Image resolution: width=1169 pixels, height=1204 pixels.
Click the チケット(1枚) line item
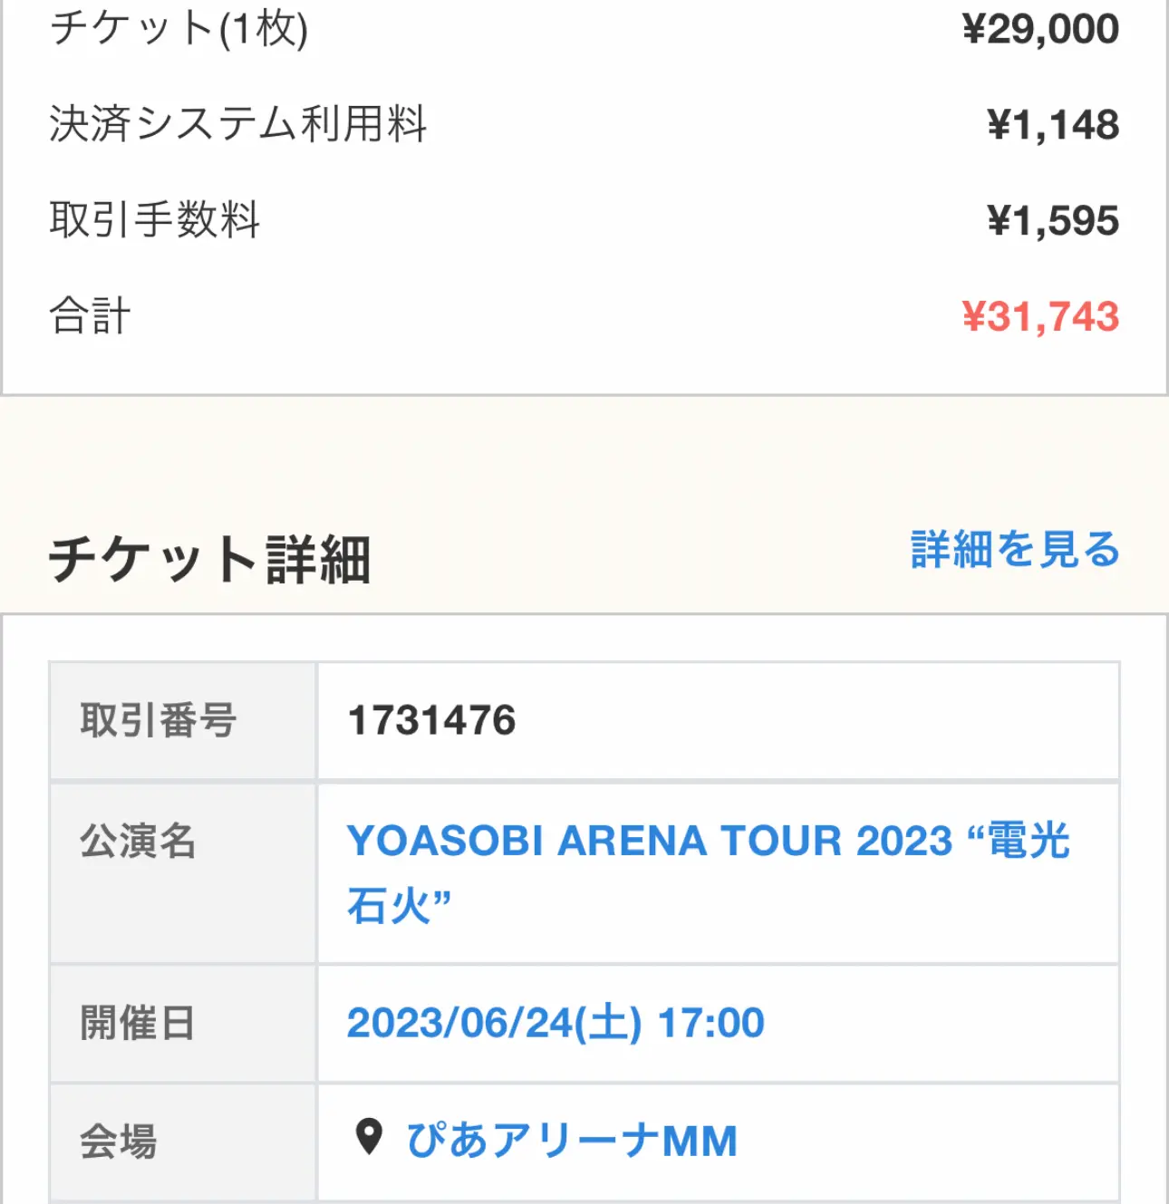(x=179, y=28)
